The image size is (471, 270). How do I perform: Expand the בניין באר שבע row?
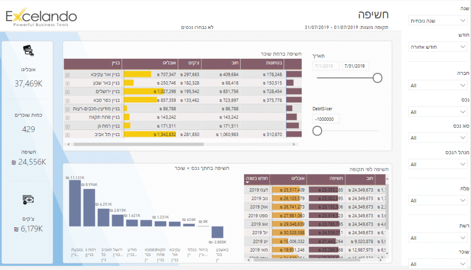tap(68, 83)
